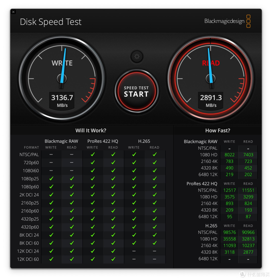Click the Speed Test START button

[x=137, y=91]
